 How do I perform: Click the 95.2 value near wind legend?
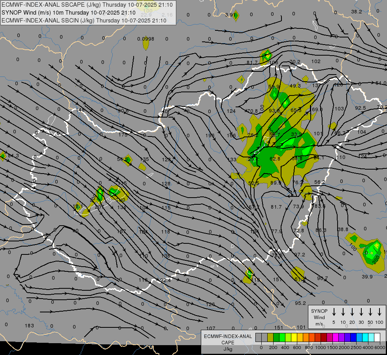click(300, 303)
